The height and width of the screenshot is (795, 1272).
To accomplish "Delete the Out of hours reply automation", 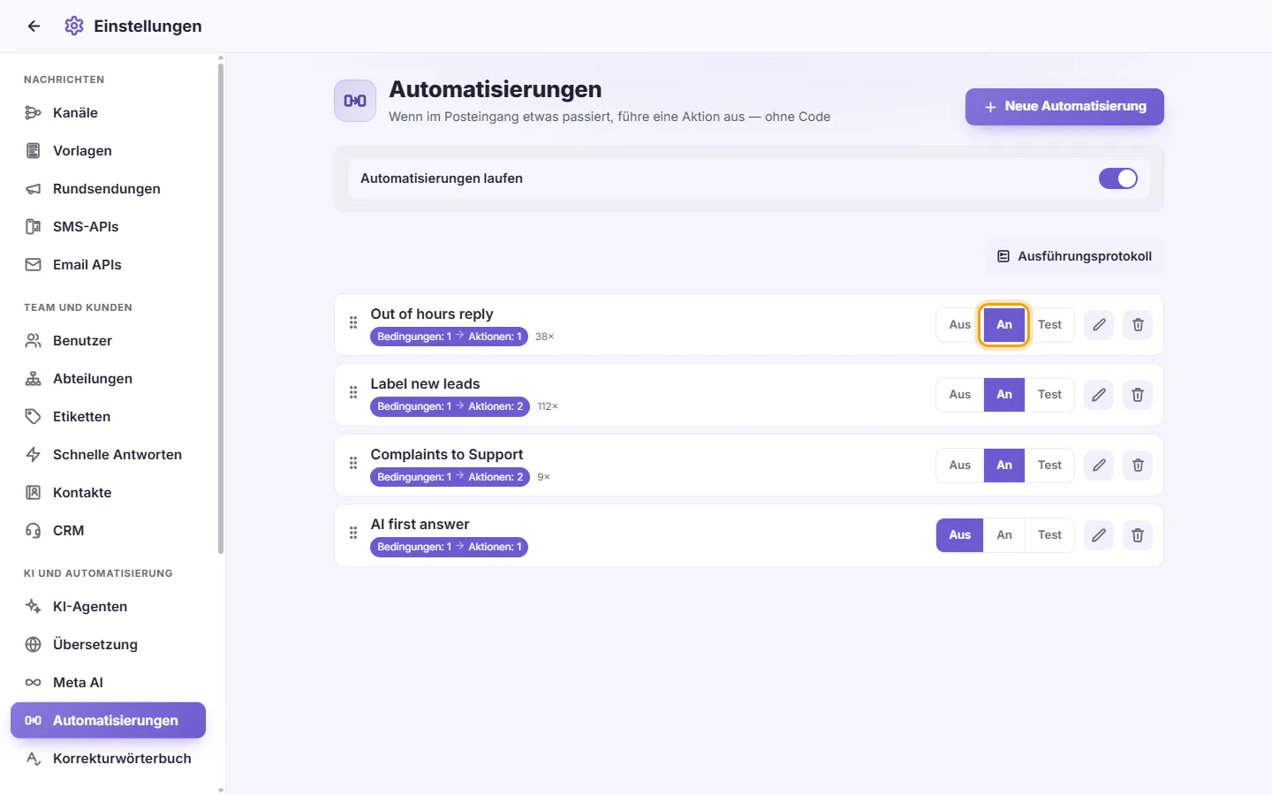I will [x=1138, y=325].
